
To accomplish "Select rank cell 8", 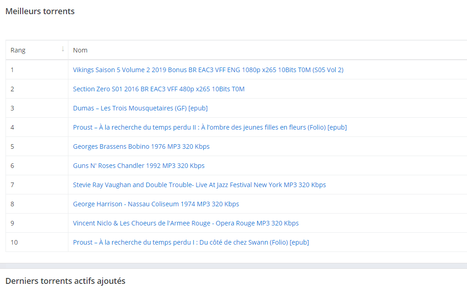I will pyautogui.click(x=37, y=204).
